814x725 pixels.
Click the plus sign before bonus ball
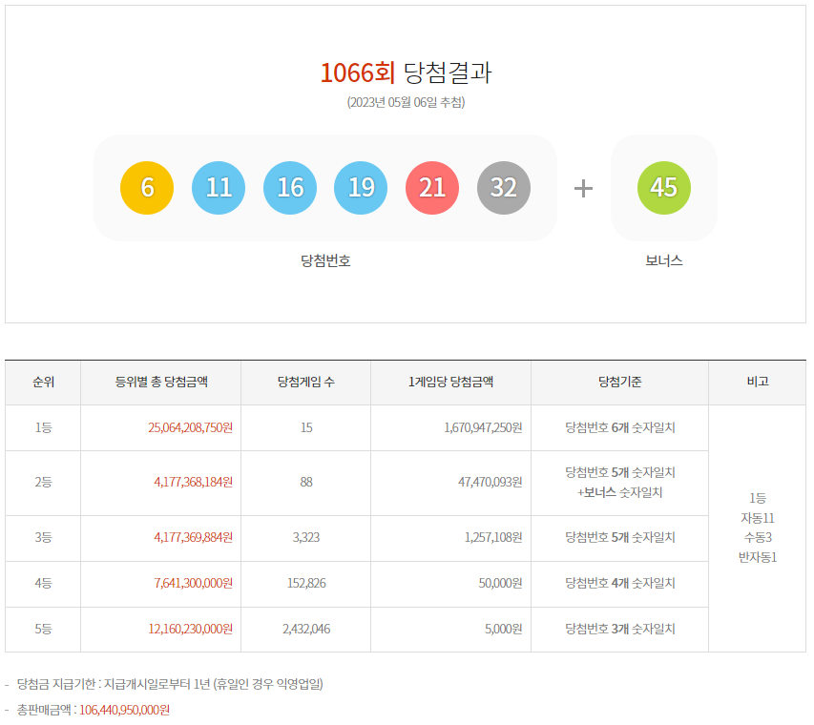[583, 188]
